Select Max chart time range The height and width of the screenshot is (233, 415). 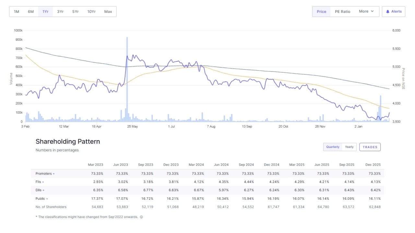click(108, 12)
